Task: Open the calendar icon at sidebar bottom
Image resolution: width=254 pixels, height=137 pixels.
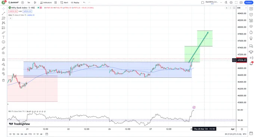Action: pyautogui.click(x=251, y=133)
